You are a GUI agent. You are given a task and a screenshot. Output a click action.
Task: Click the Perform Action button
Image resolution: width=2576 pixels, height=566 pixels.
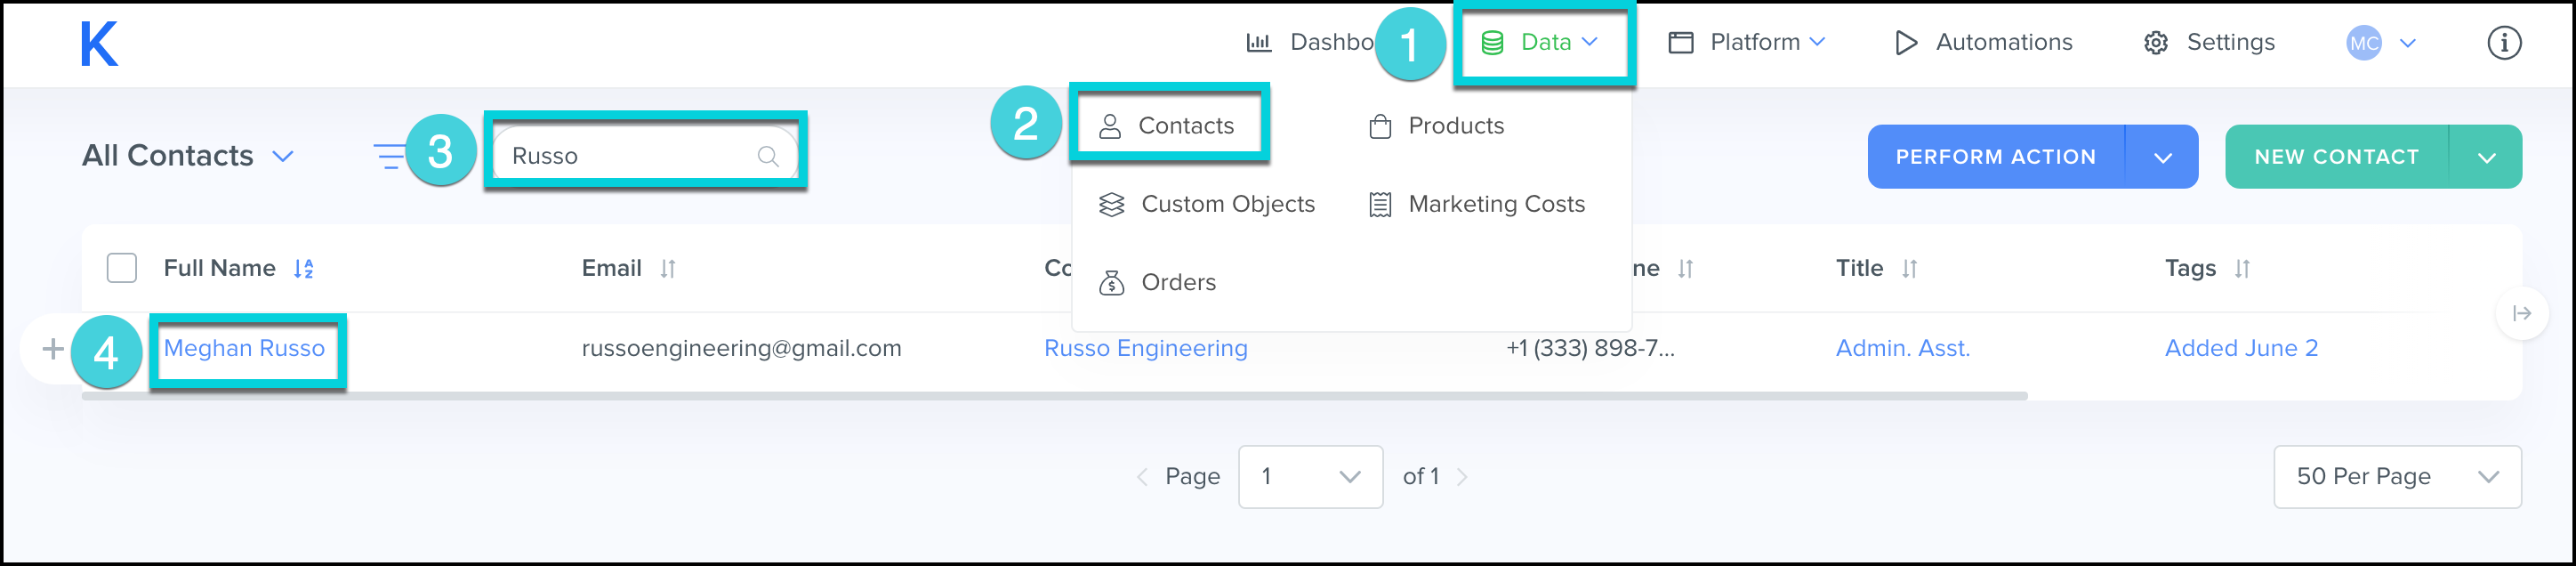click(x=1995, y=157)
